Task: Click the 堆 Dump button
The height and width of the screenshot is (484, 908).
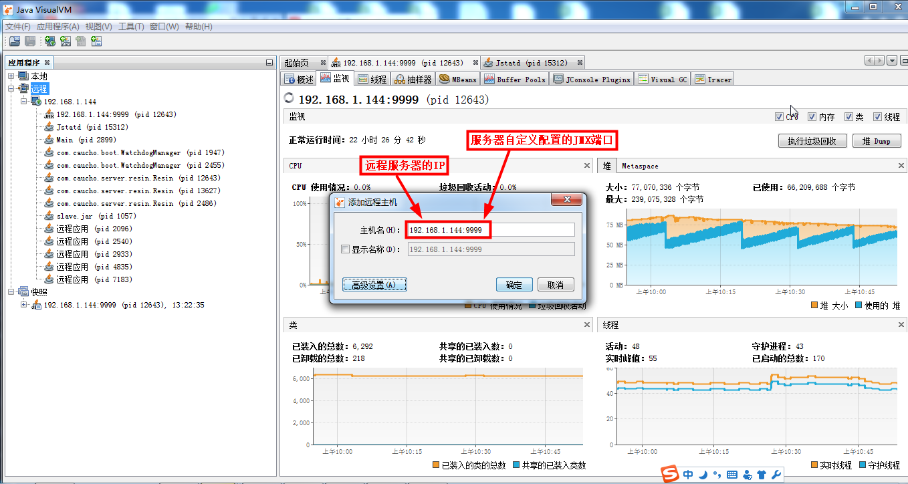Action: click(877, 141)
